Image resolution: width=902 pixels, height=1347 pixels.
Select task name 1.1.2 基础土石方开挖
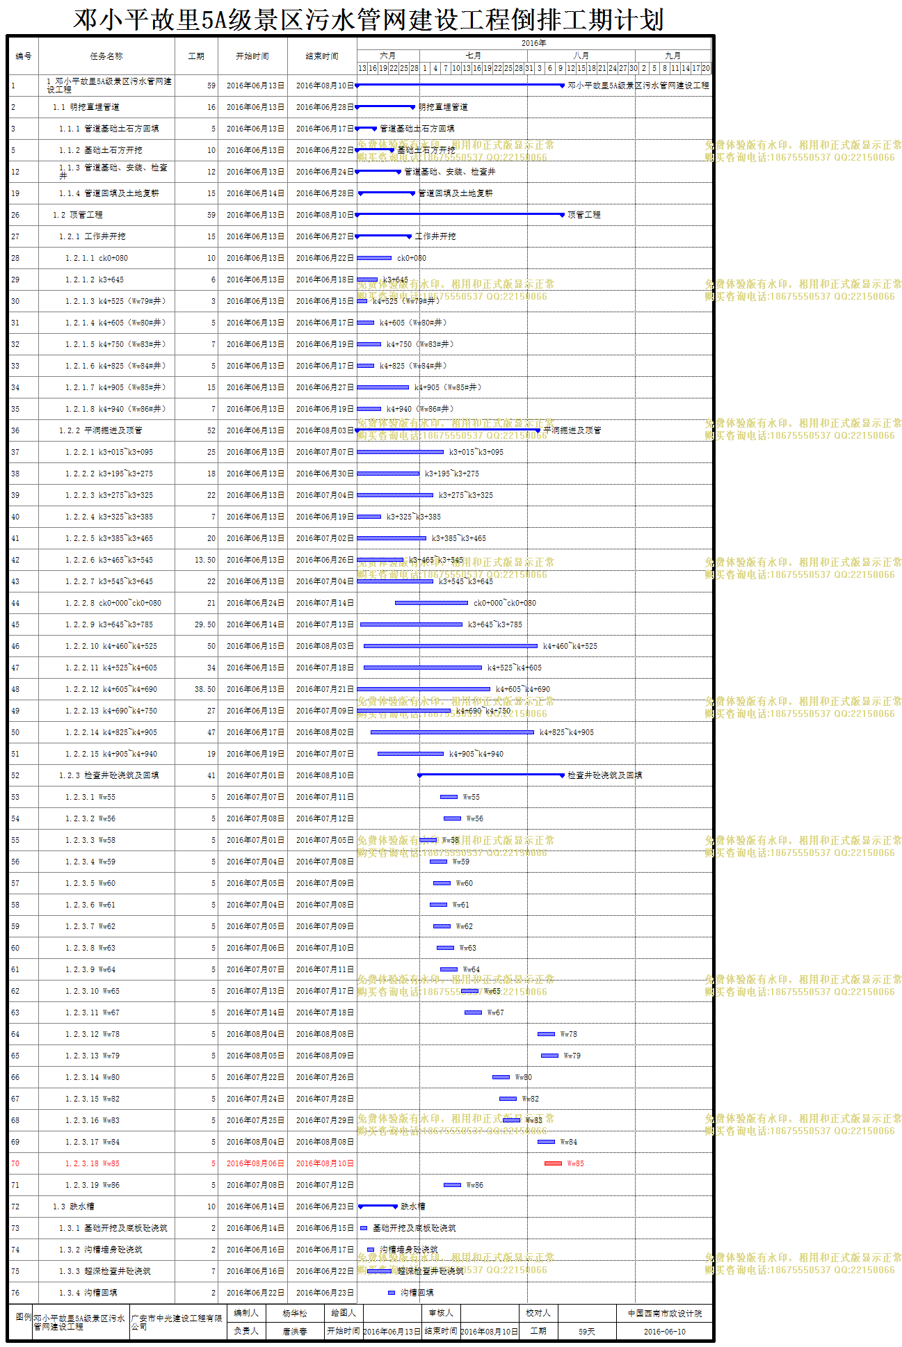[101, 150]
